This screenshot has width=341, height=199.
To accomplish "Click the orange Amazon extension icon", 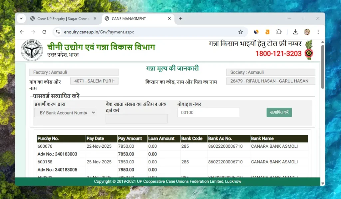I will pyautogui.click(x=267, y=32).
